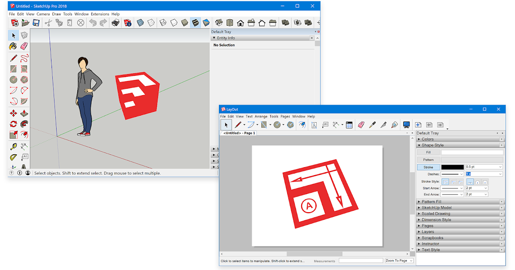
Task: Toggle Monochrome face style in SketchUp
Action: point(206,23)
